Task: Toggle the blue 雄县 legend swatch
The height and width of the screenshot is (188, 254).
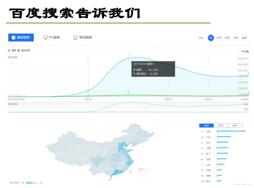Action: point(9,51)
